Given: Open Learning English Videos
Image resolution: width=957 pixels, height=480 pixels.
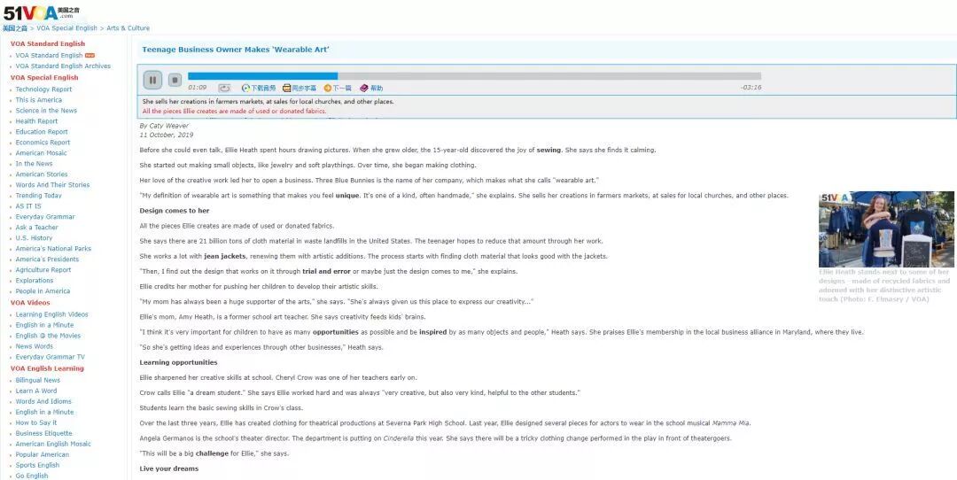Looking at the screenshot, I should tap(52, 314).
